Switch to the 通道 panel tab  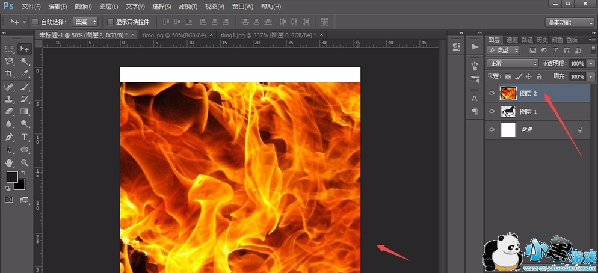pos(512,40)
